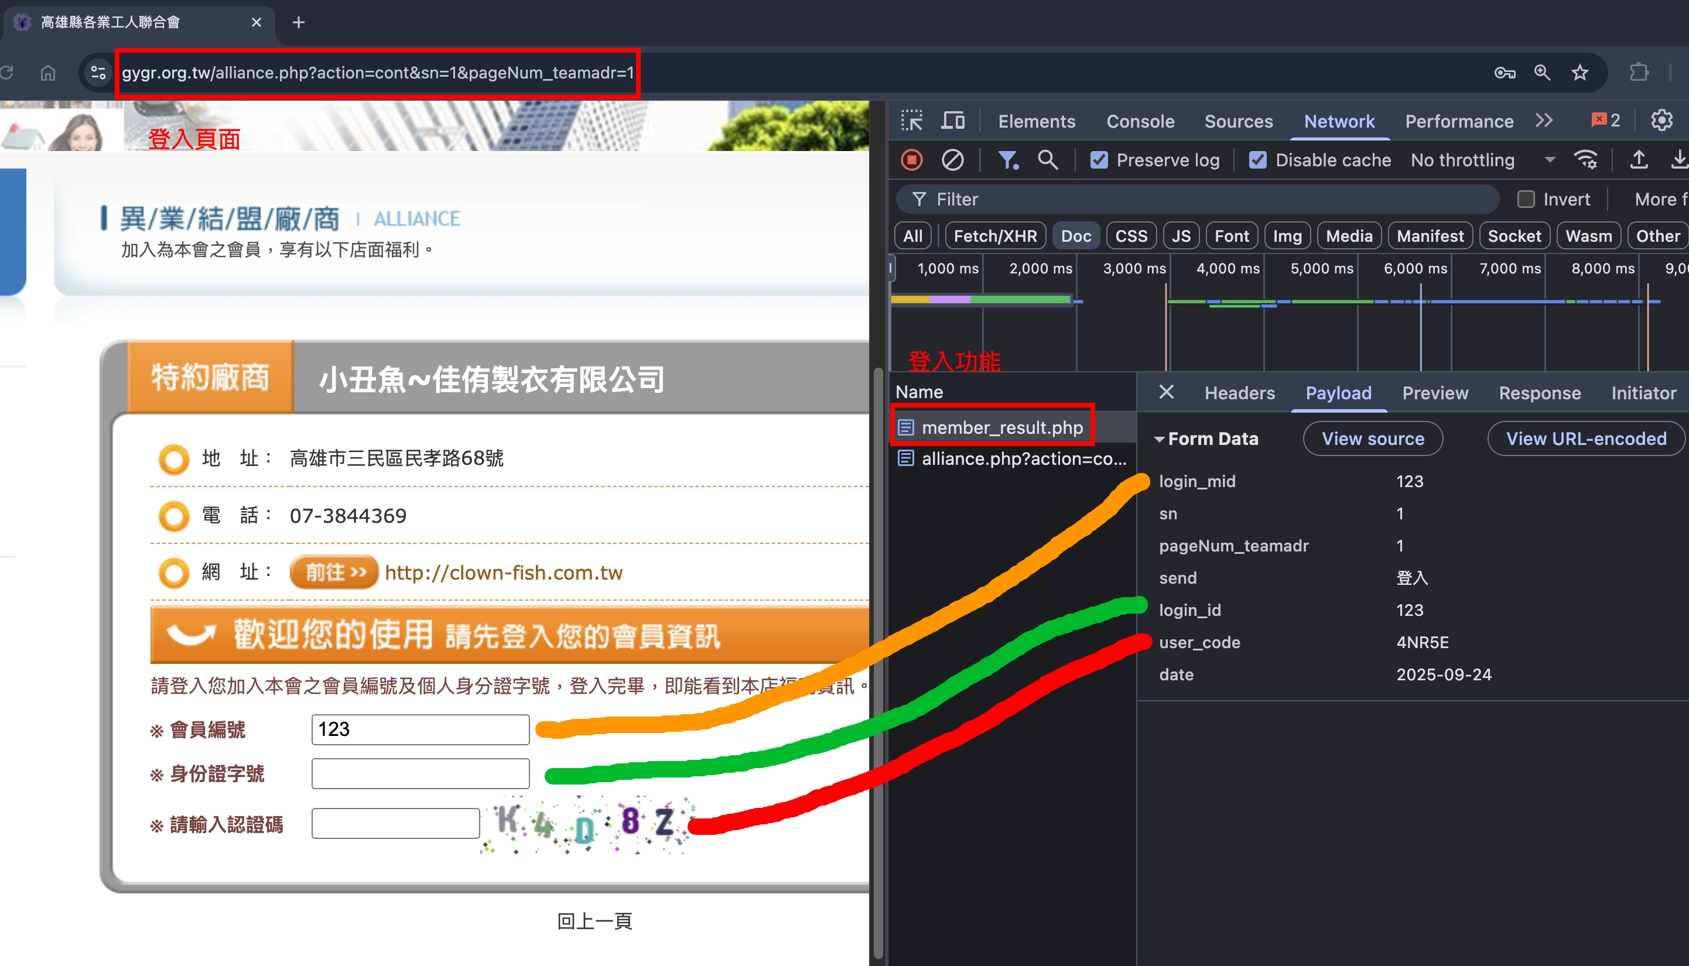The width and height of the screenshot is (1689, 966).
Task: Go to the browser home page icon
Action: [48, 73]
